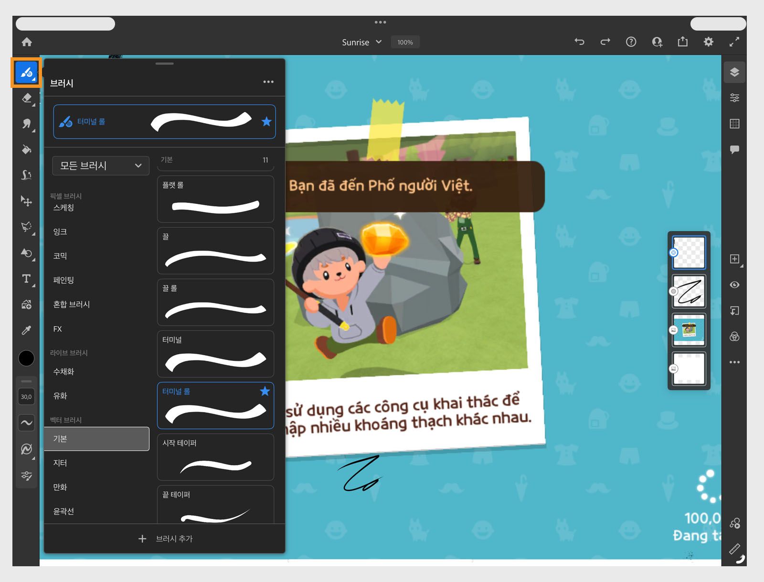The width and height of the screenshot is (764, 582).
Task: Select the Shape tool
Action: click(27, 253)
